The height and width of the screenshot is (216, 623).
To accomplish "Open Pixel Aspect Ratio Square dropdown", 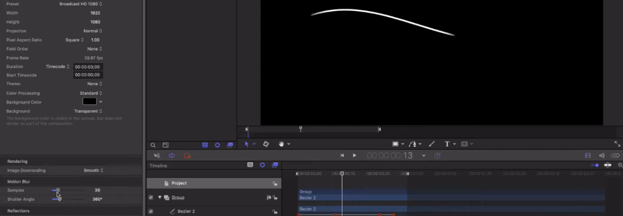I will coord(75,40).
